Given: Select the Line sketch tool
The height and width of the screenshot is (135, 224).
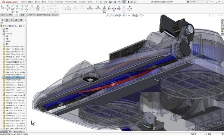Looking at the screenshot, I should (13, 6).
